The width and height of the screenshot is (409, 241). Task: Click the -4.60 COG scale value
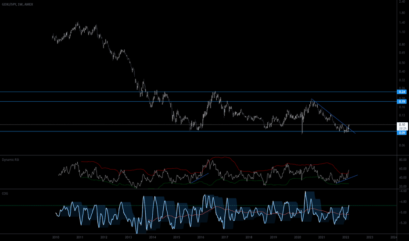click(x=403, y=191)
